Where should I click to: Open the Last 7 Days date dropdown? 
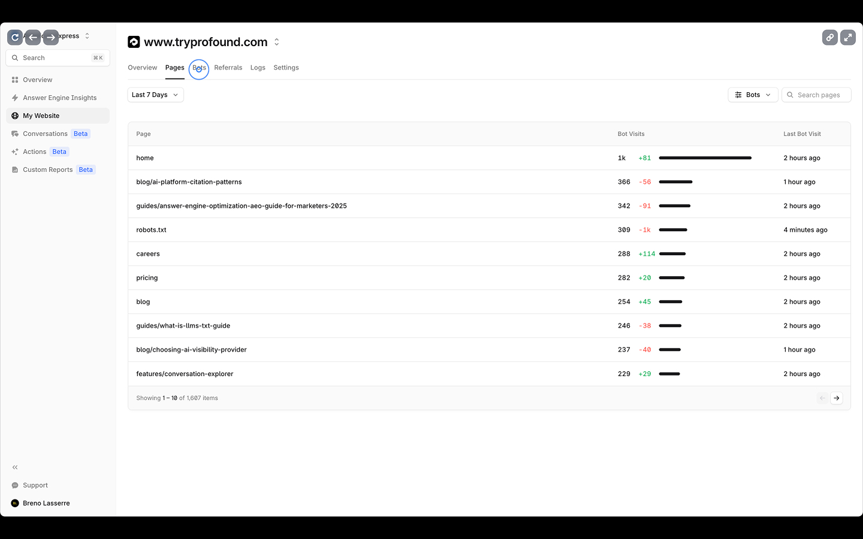[x=155, y=95]
